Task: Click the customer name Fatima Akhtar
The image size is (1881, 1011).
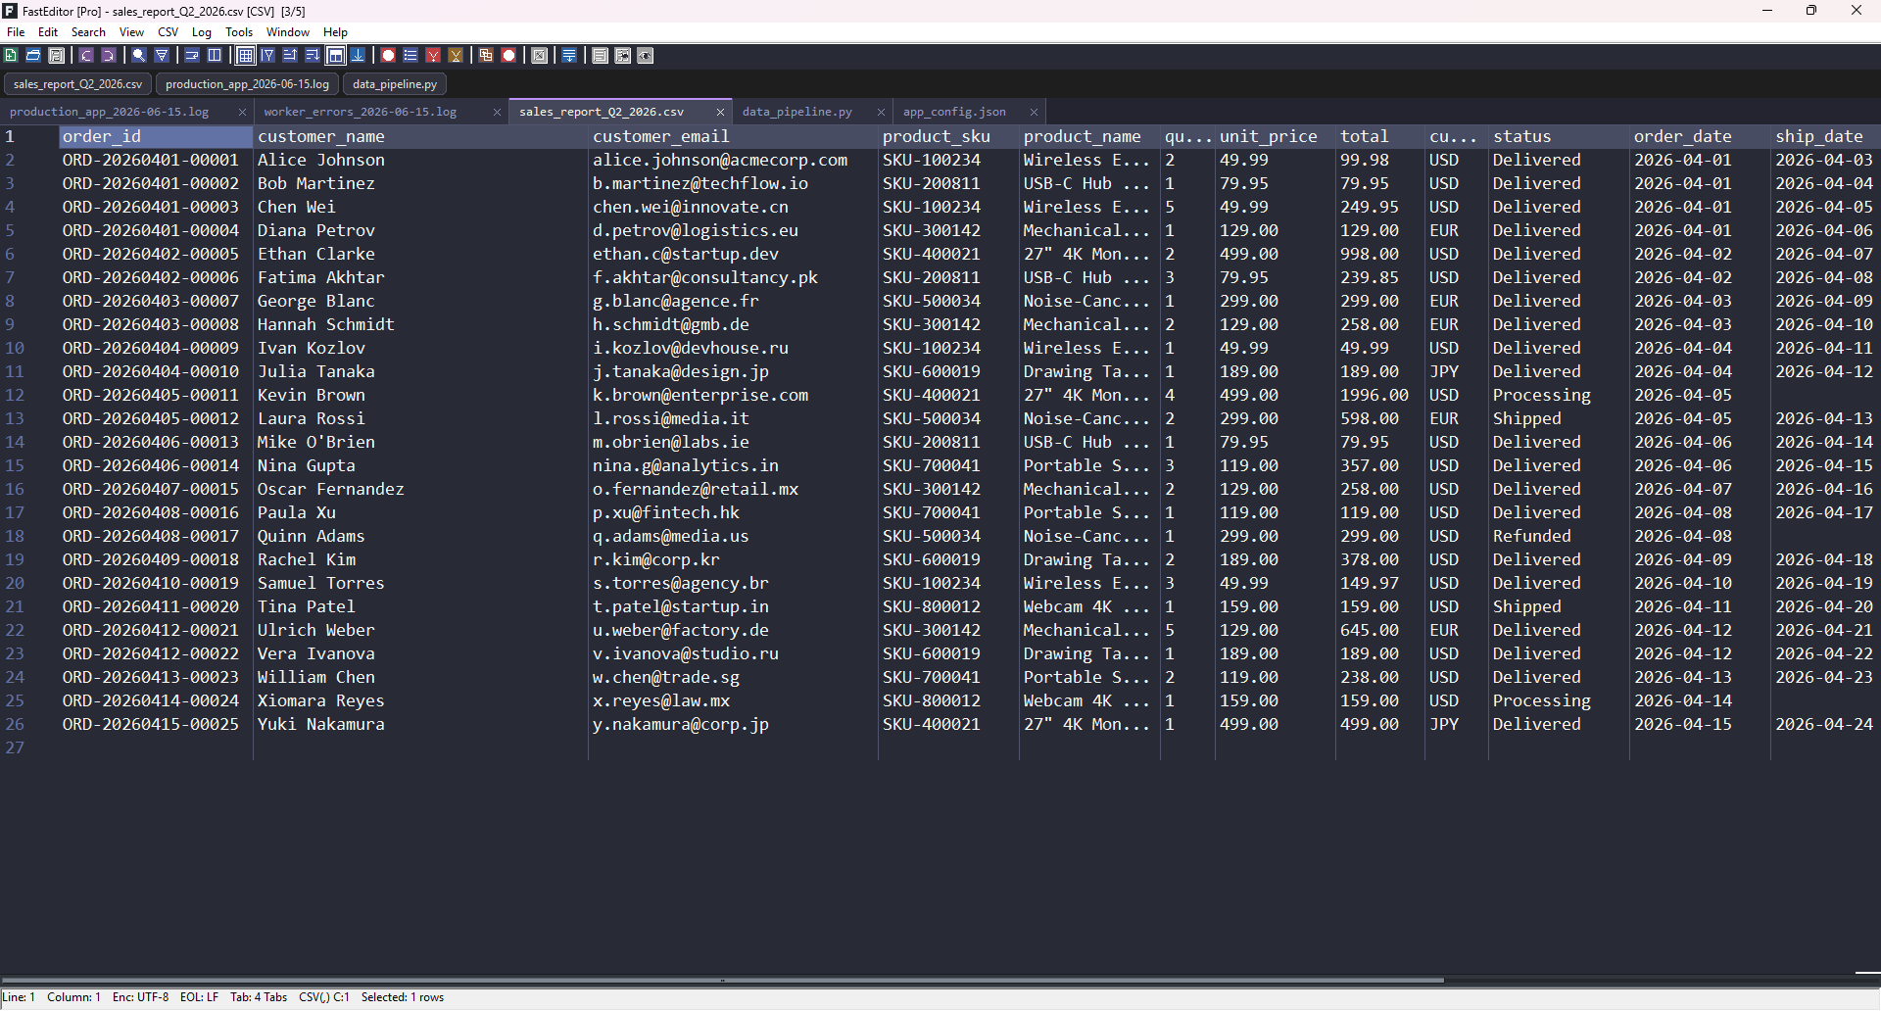Action: [x=321, y=277]
